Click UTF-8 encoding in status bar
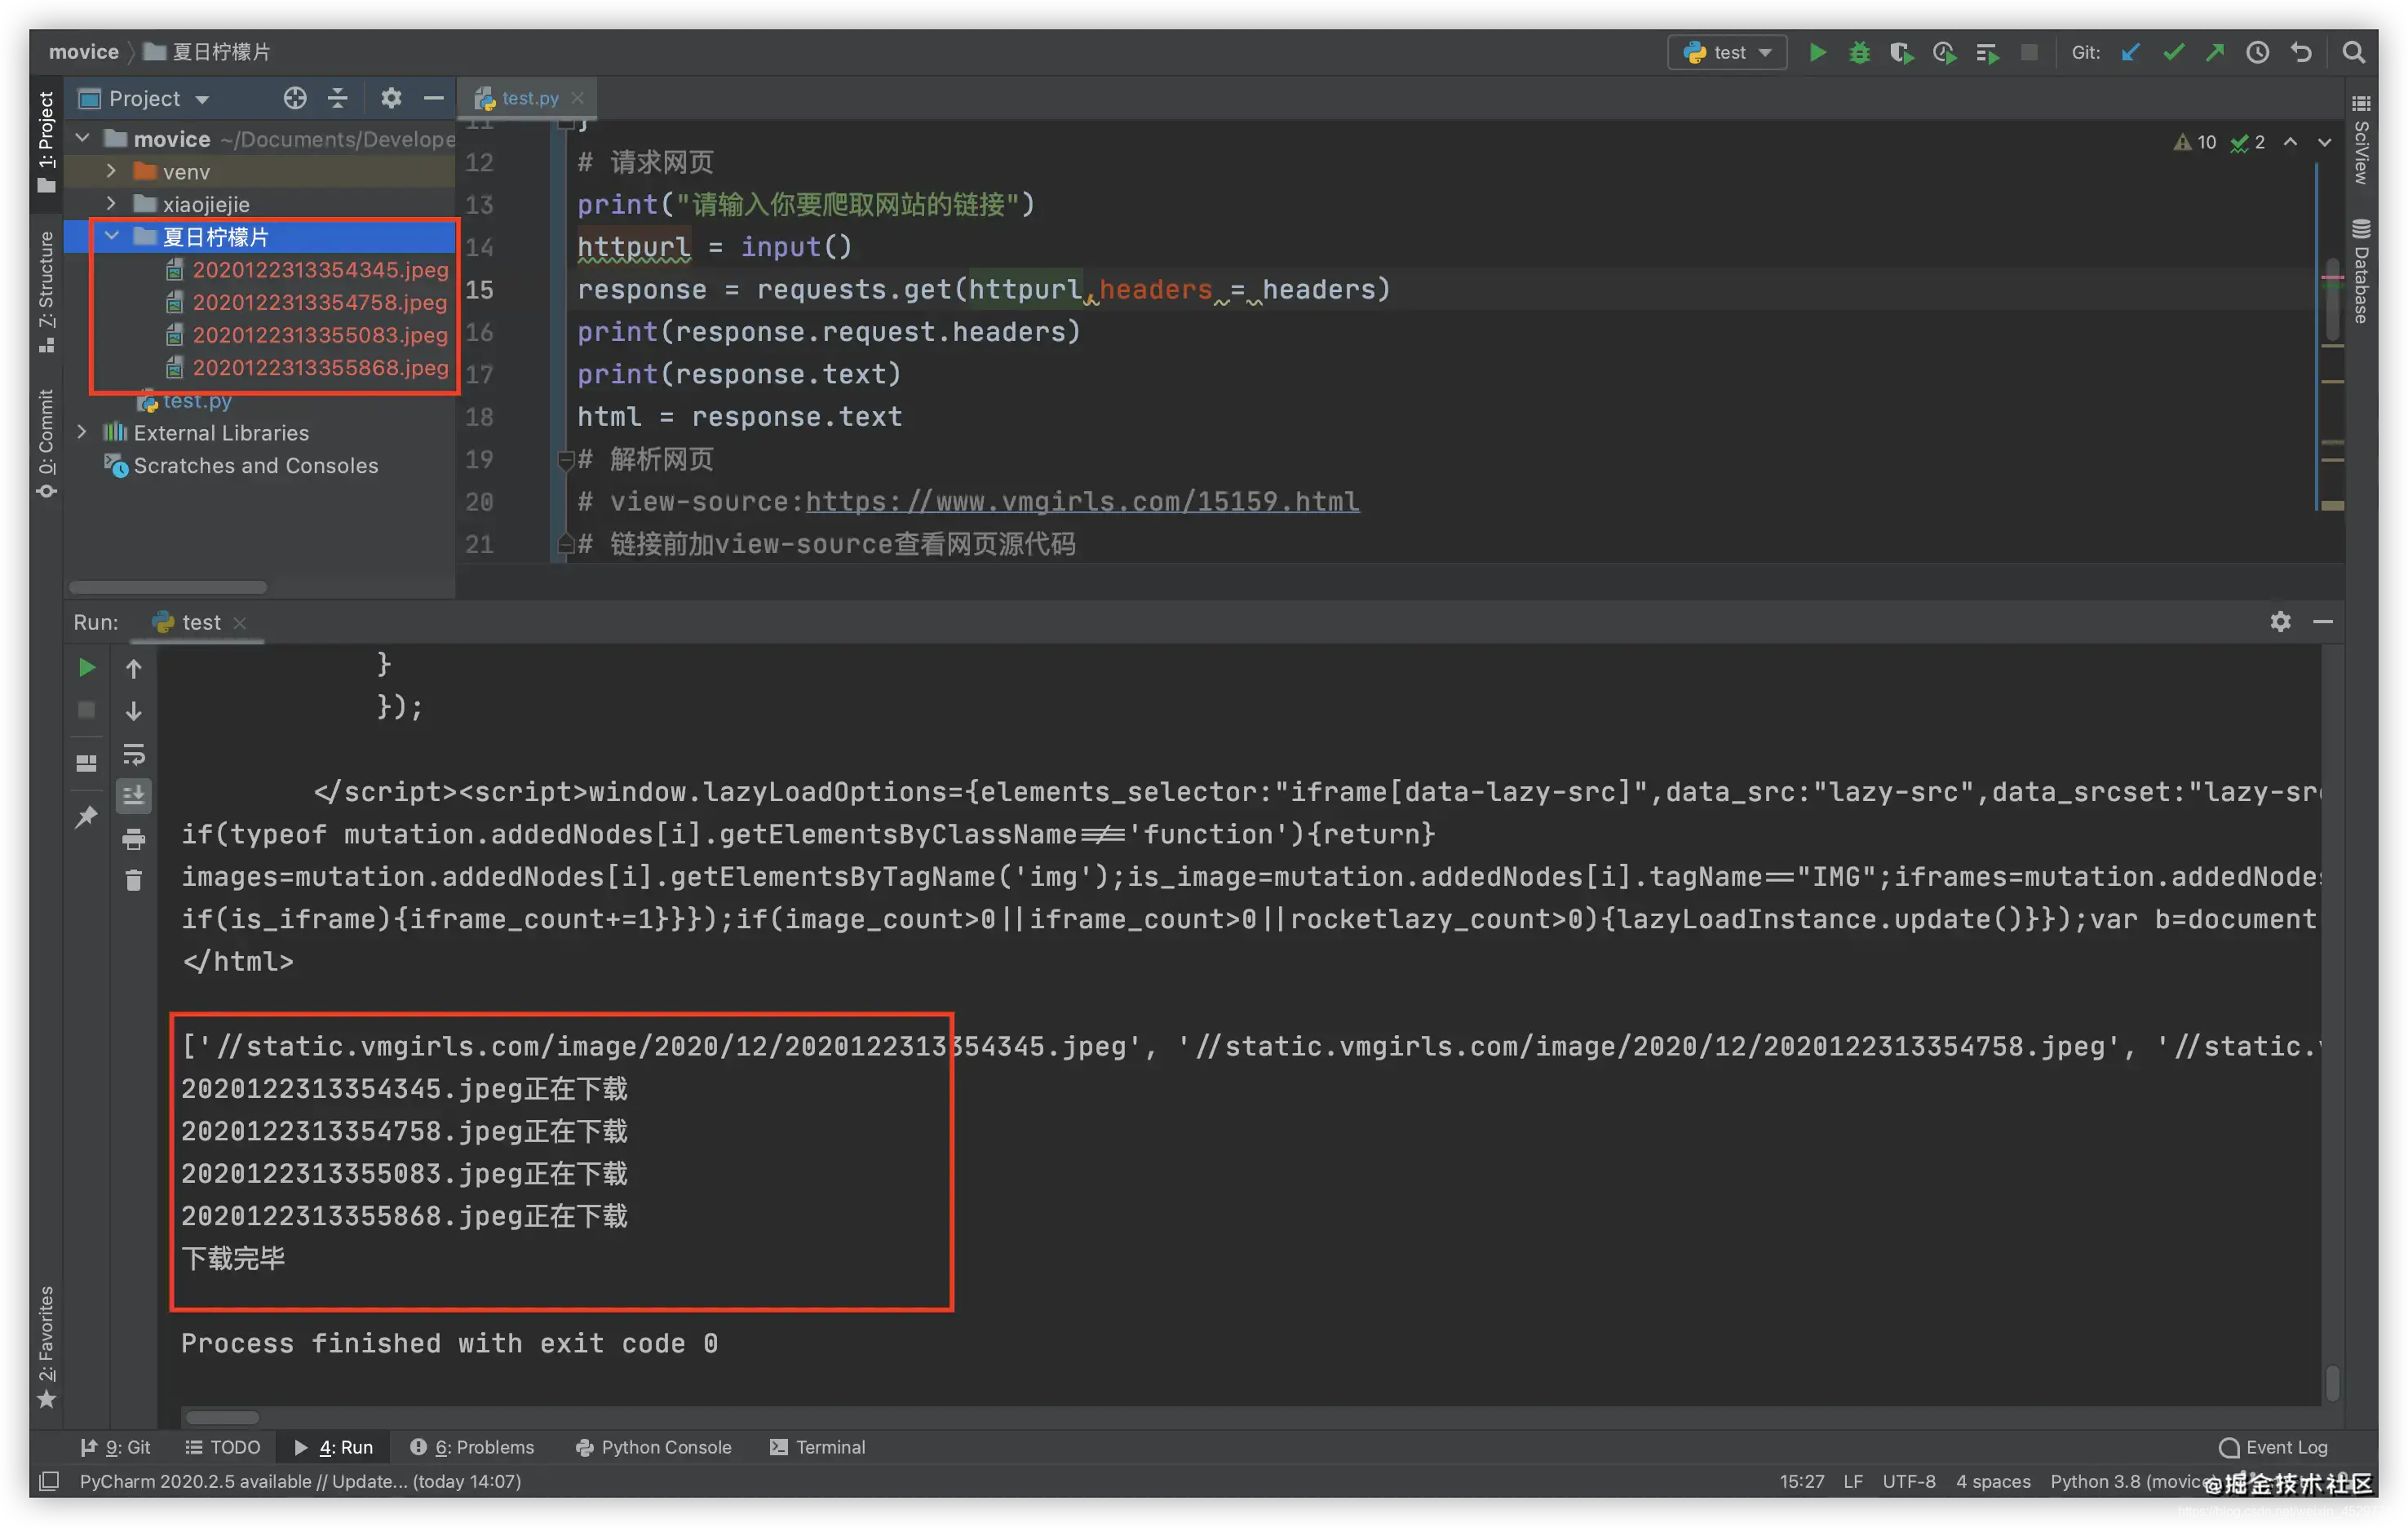2408x1527 pixels. click(1909, 1481)
